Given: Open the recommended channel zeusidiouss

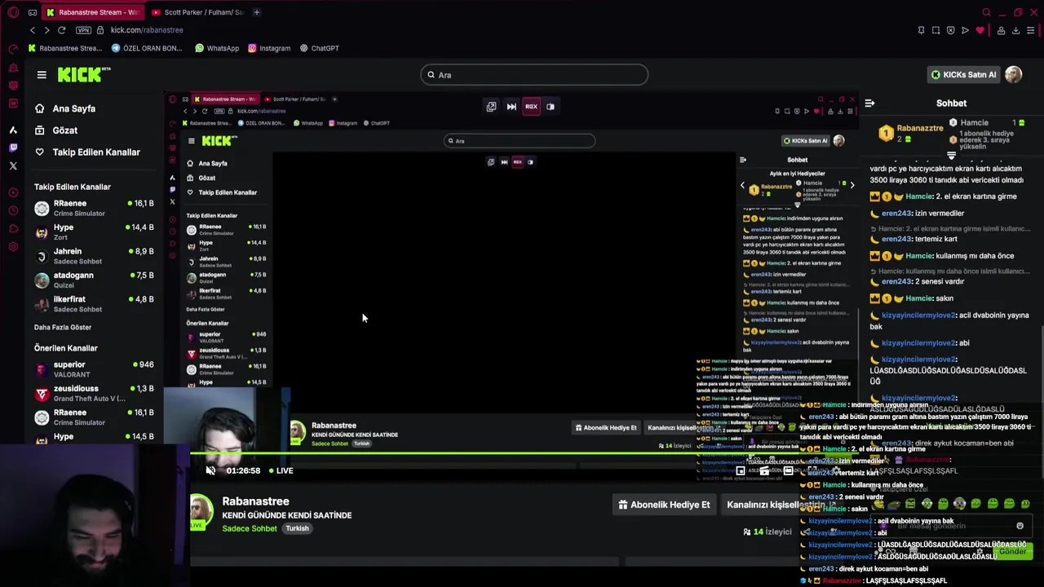Looking at the screenshot, I should tap(94, 393).
